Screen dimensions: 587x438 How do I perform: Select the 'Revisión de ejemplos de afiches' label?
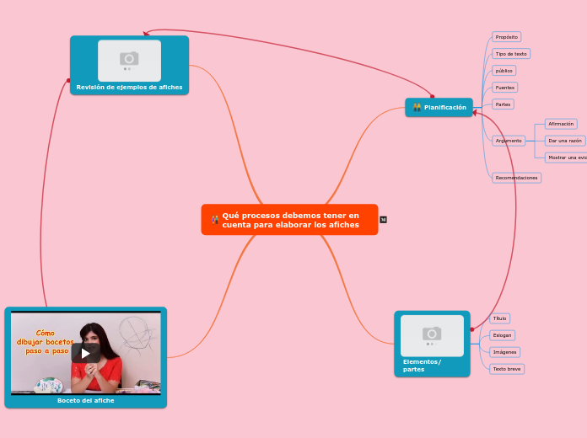tap(129, 87)
